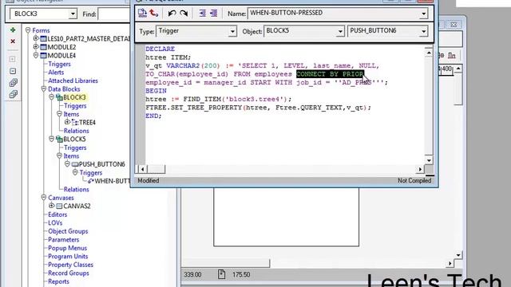The height and width of the screenshot is (287, 511).
Task: Select the Attached Libraries node
Action: 73,81
